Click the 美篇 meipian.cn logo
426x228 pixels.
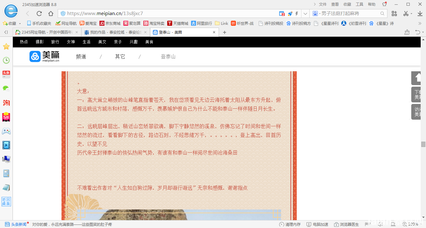click(x=45, y=57)
